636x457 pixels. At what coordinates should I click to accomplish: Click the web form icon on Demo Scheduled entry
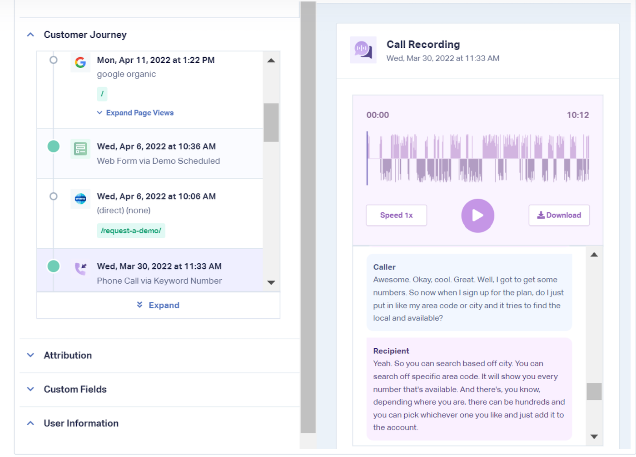80,149
